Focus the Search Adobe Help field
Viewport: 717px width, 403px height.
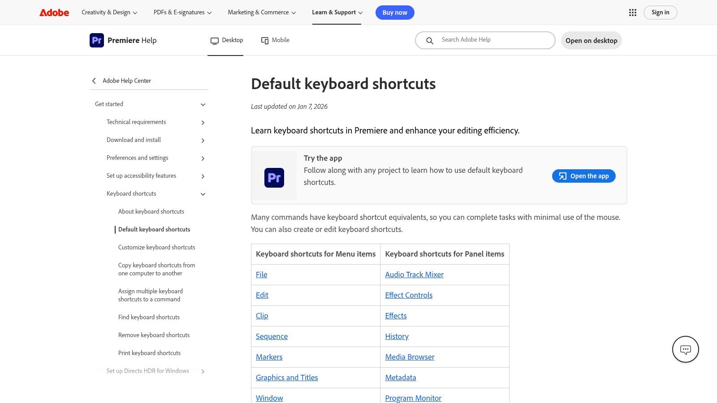pyautogui.click(x=485, y=40)
